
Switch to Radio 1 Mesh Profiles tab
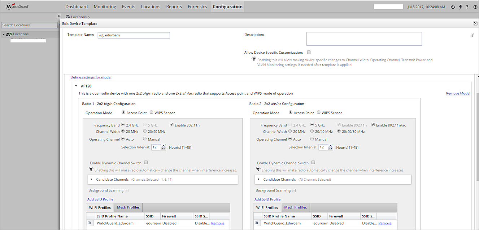coord(128,207)
